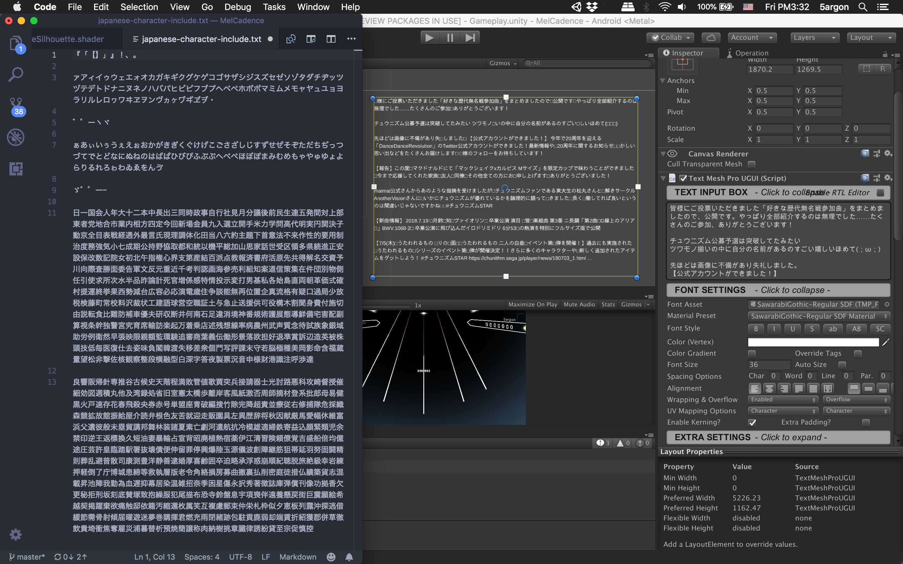Expand the EXTRA SETTINGS section
903x564 pixels.
coord(778,437)
